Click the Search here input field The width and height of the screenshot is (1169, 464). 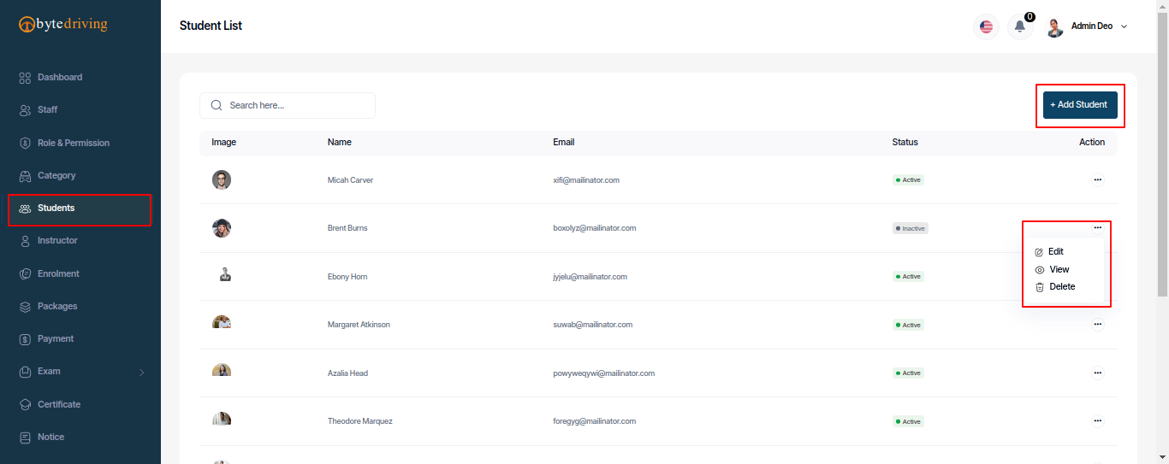point(288,105)
